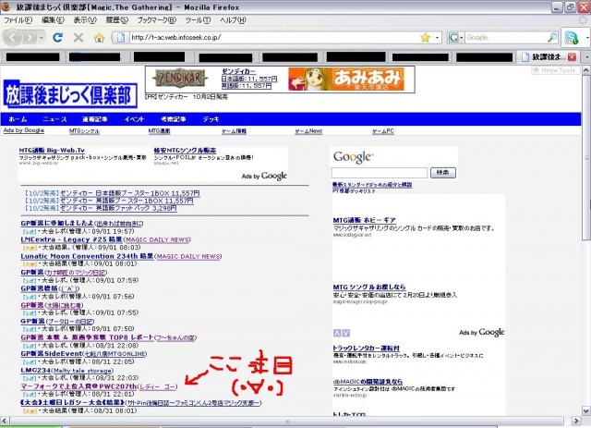Open the history dropdown beside Forward button

(x=41, y=38)
